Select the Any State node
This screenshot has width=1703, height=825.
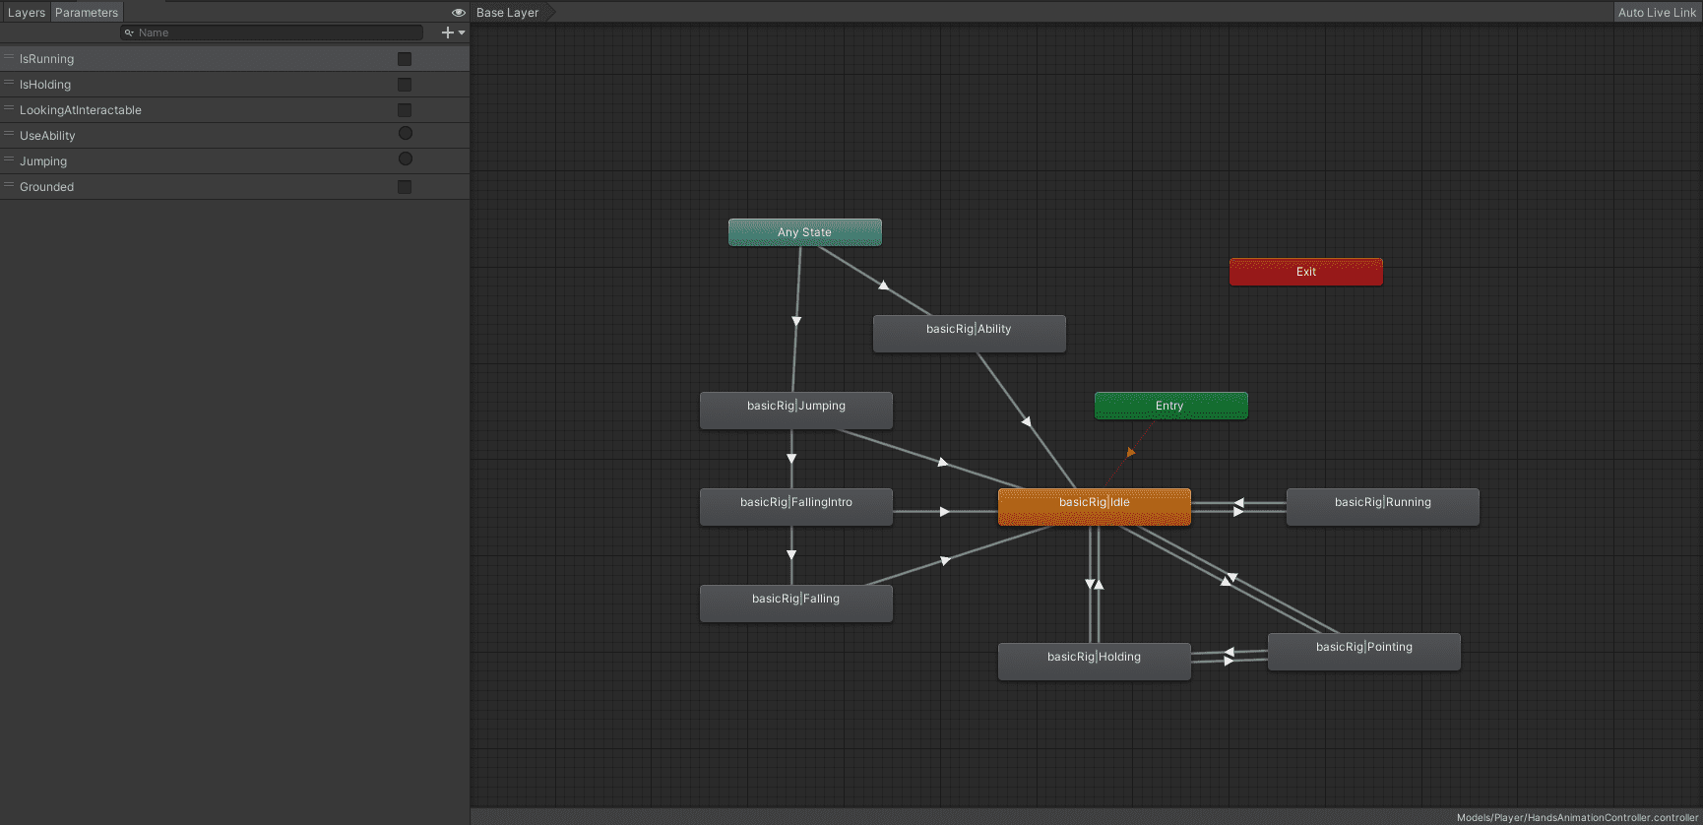coord(804,232)
